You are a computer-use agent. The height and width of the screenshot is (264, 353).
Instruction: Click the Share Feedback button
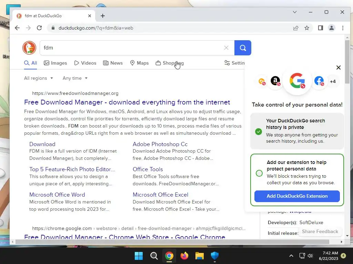320,231
